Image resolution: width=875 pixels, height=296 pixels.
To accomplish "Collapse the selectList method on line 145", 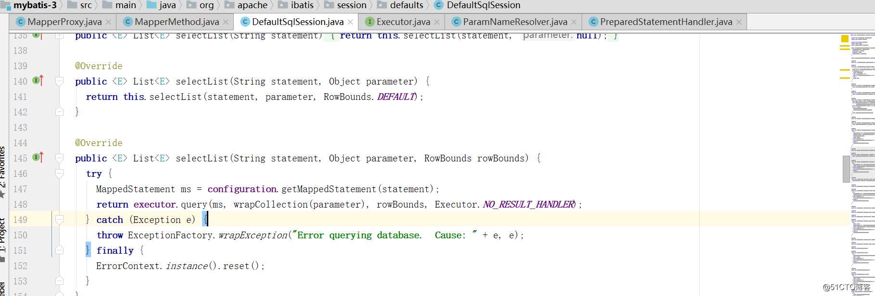I will click(x=60, y=158).
